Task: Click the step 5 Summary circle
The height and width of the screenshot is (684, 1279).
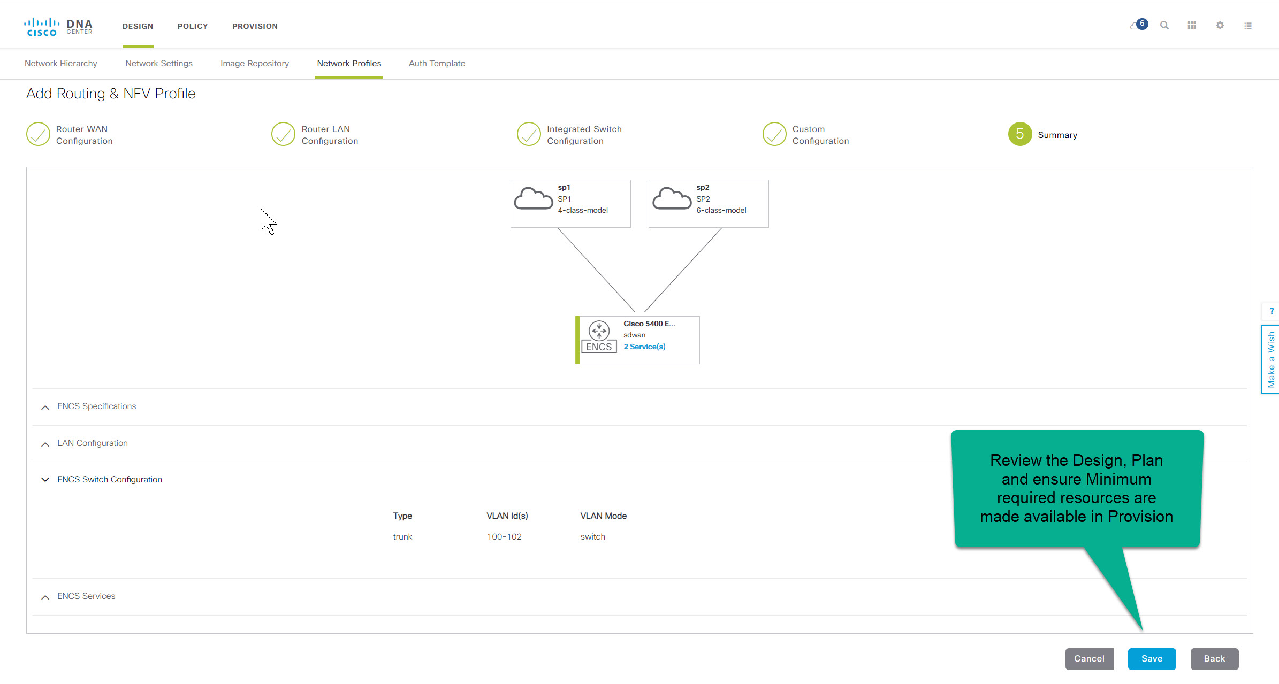Action: 1020,134
